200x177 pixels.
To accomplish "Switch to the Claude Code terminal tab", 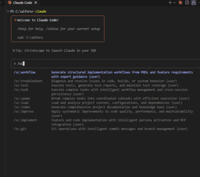I will tap(22, 3).
